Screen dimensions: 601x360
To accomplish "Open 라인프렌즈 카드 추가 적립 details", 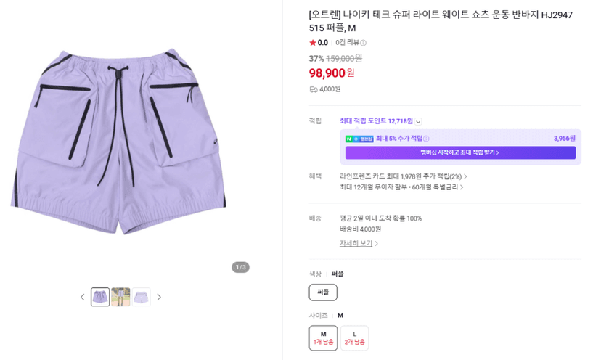I will coord(404,176).
